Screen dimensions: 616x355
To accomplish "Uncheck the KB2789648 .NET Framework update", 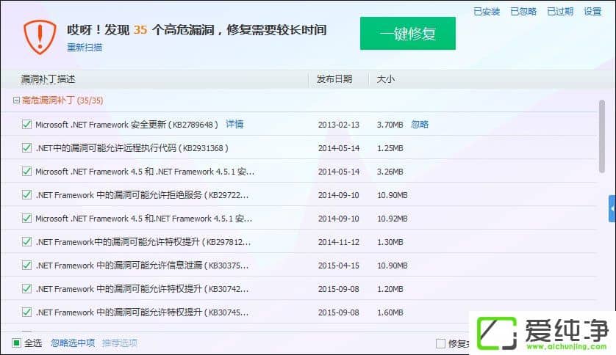I will [x=26, y=125].
